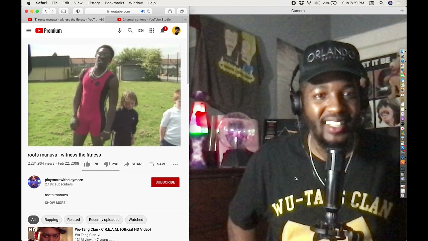
Task: Expand description with SHOW MORE
Action: (55, 203)
